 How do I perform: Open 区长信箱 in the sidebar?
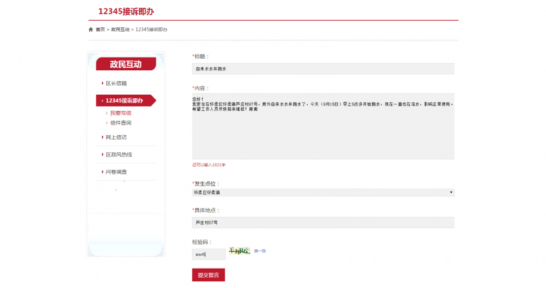pos(116,83)
